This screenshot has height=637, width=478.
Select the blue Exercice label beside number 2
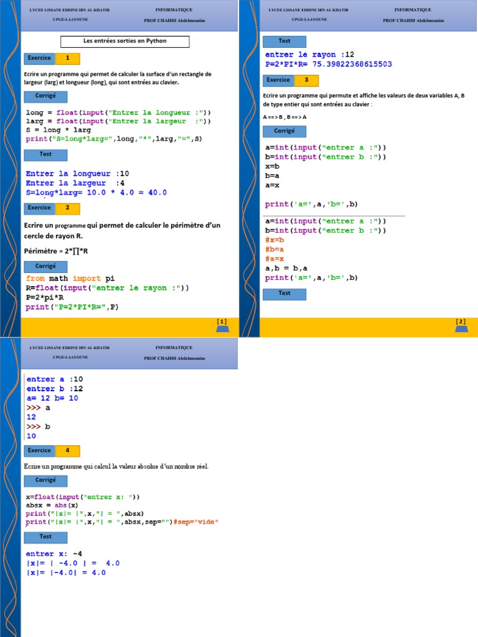pos(39,208)
